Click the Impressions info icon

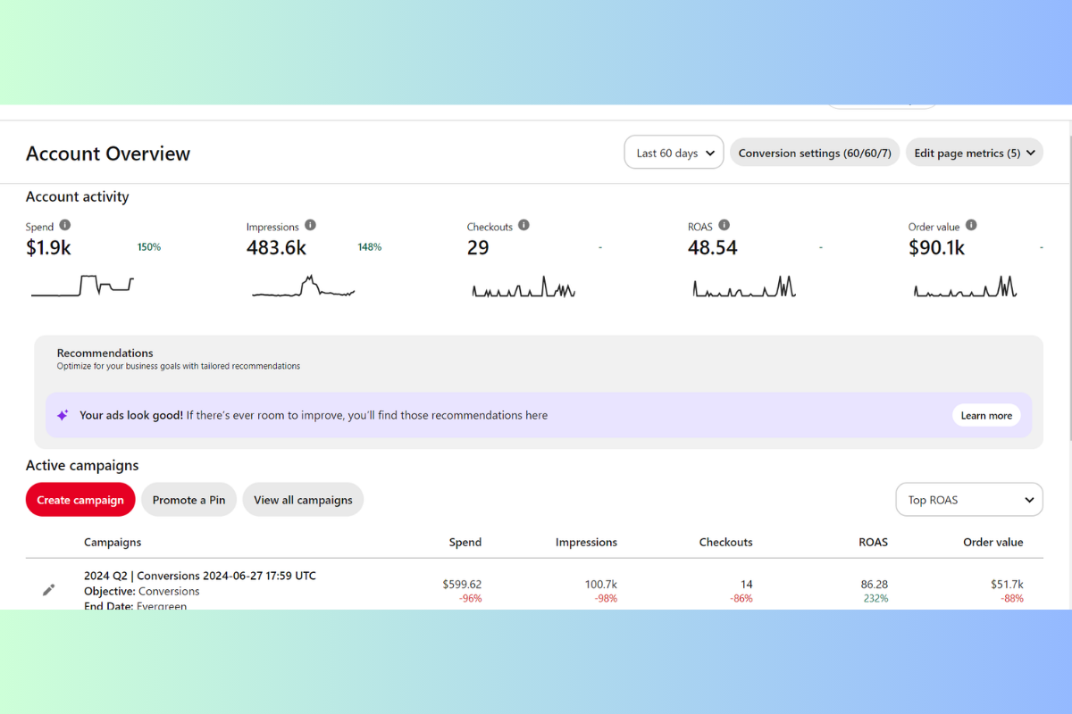[x=310, y=226]
